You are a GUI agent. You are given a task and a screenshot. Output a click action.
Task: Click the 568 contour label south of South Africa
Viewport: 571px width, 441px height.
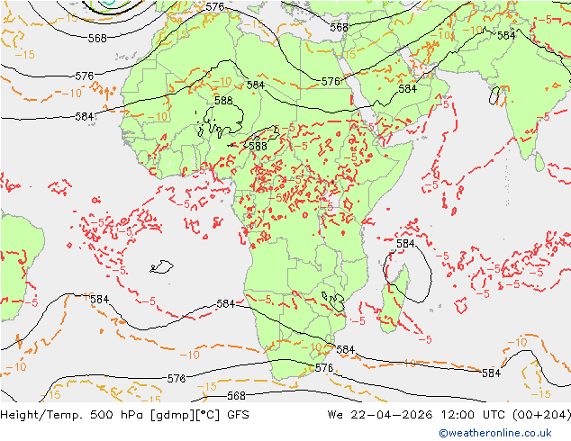[x=236, y=395]
